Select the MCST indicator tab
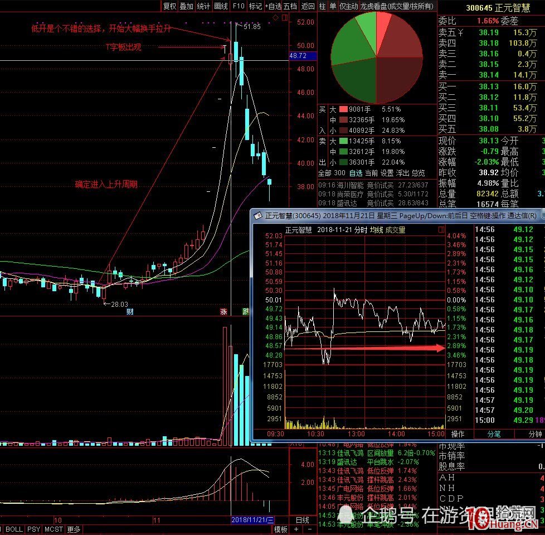This screenshot has width=545, height=535. (x=53, y=529)
